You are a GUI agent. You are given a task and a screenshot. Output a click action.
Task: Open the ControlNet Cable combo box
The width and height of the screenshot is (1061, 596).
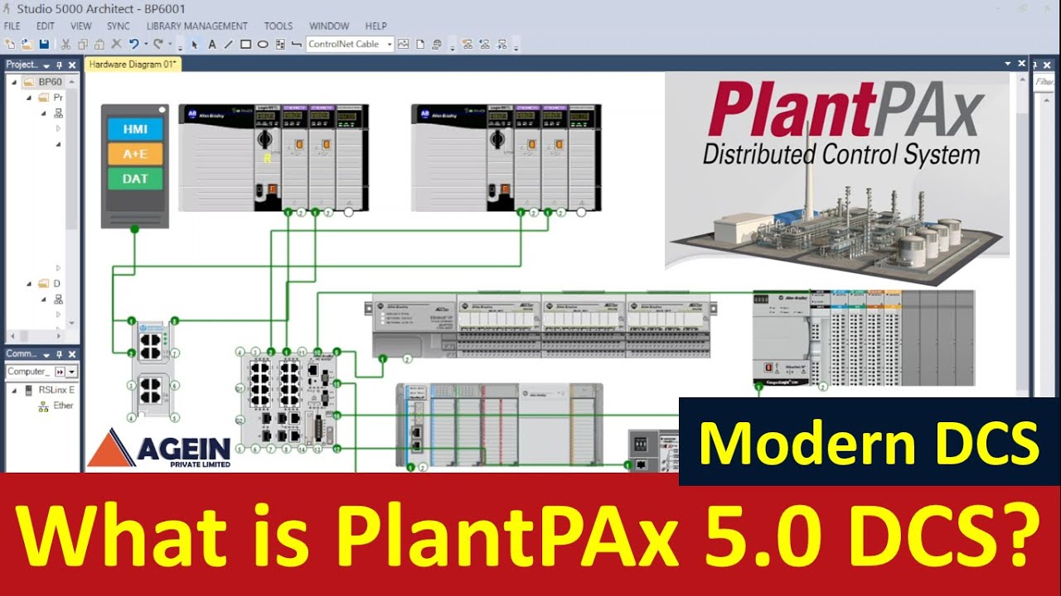[x=350, y=44]
